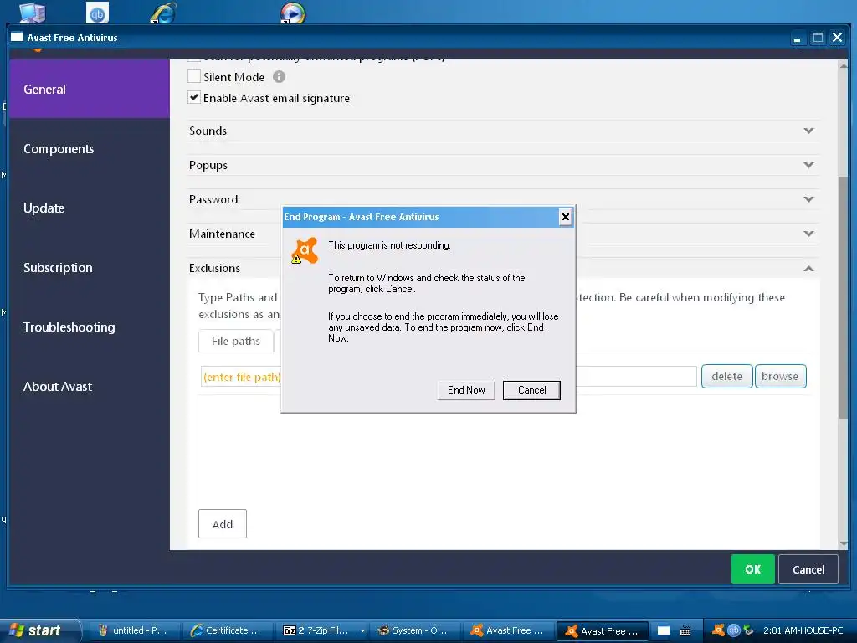Click the Silent Mode info icon
Viewport: 857px width, 643px height.
coord(279,76)
